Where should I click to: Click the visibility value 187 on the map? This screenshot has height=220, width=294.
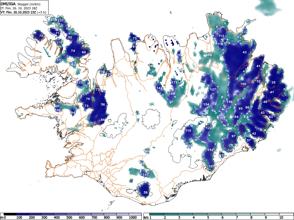[x=211, y=166]
